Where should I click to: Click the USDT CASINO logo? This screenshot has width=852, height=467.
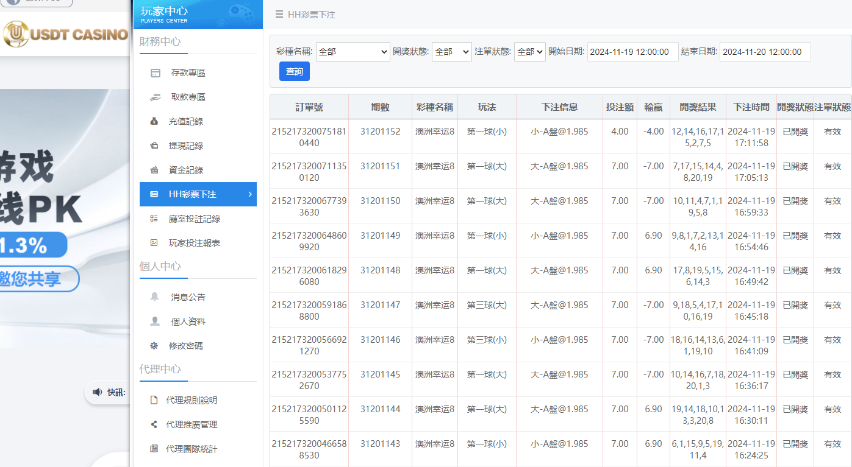[x=64, y=35]
